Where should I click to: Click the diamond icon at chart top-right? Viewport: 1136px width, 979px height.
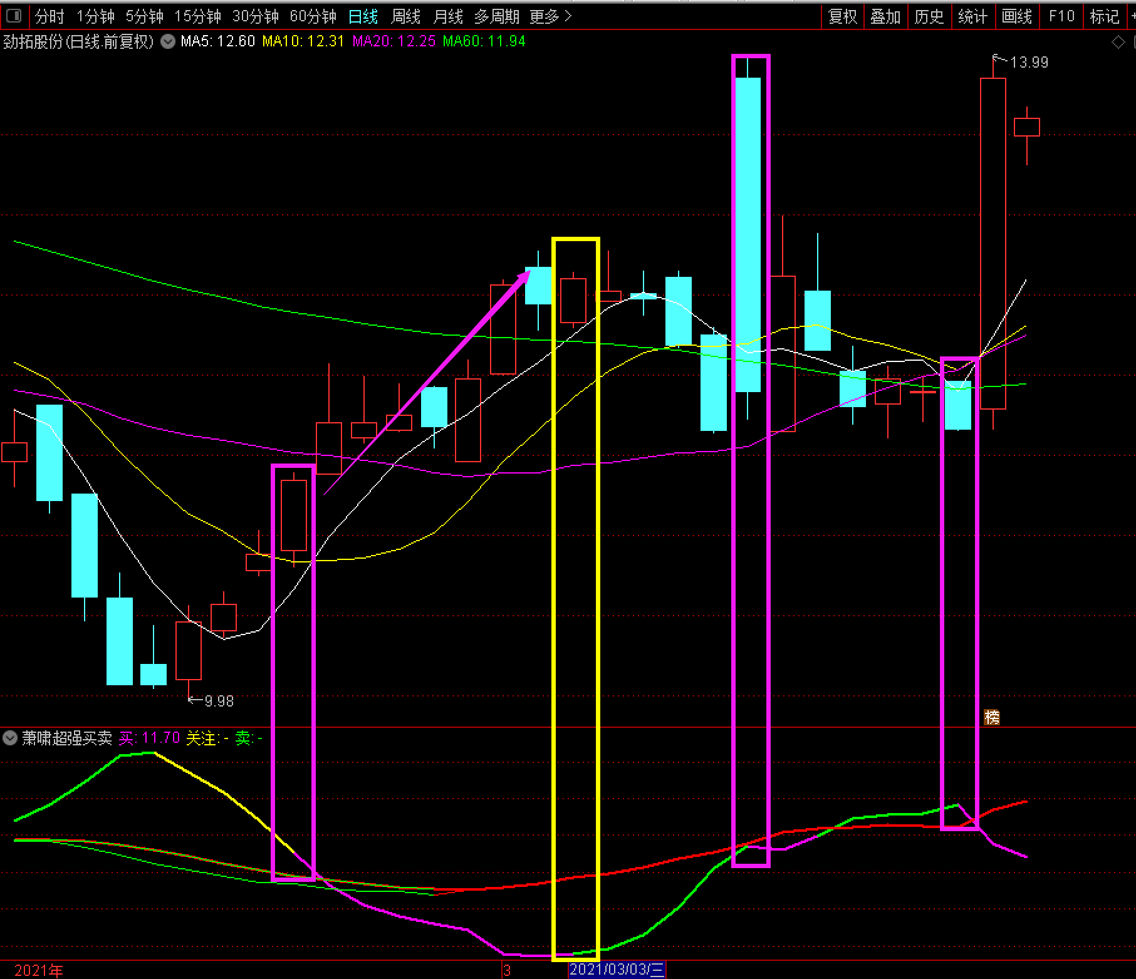(x=1118, y=43)
